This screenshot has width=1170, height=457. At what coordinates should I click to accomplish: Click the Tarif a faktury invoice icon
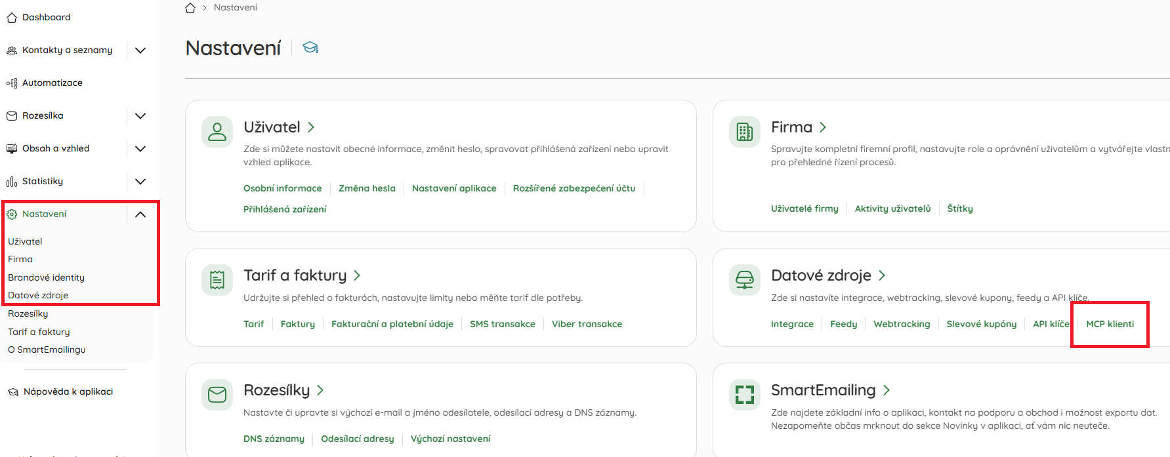[x=217, y=280]
